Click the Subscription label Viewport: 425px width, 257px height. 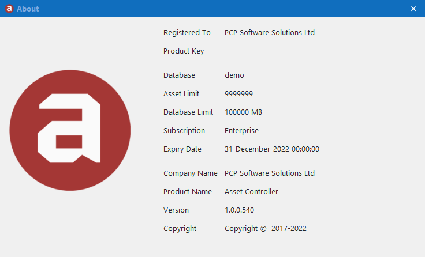tap(184, 131)
